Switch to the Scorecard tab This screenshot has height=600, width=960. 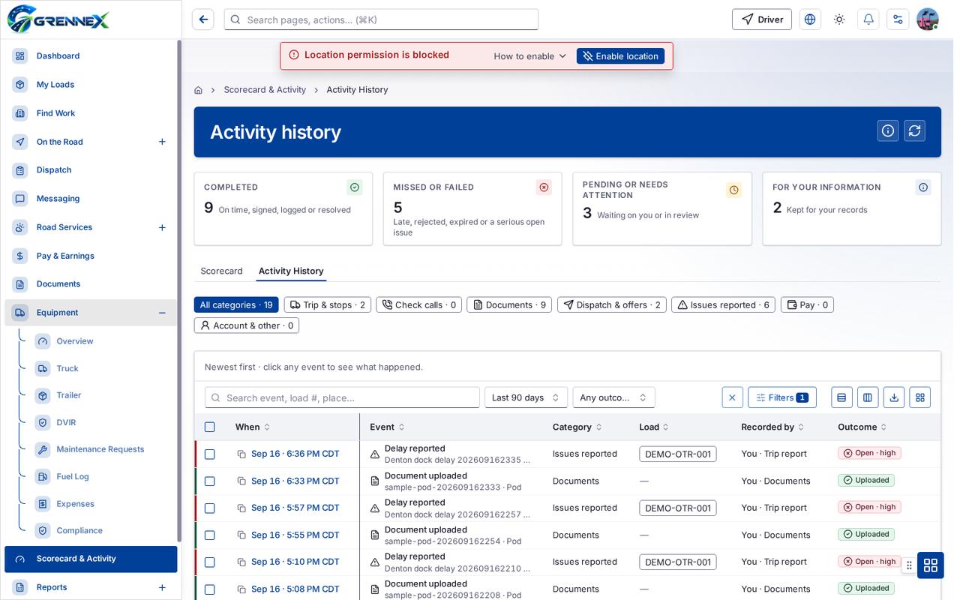point(221,271)
